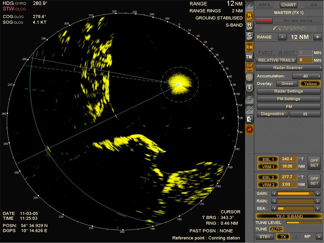Click the trails time 6 minutes field

tap(305, 60)
